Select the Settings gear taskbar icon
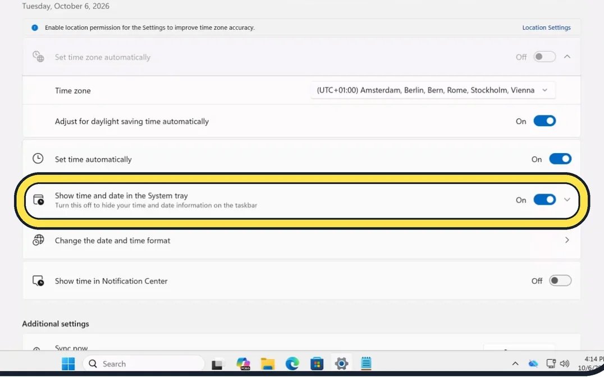The height and width of the screenshot is (377, 604). pos(342,364)
